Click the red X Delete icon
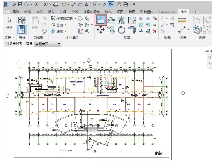This screenshot has height=164, width=216. (154, 31)
